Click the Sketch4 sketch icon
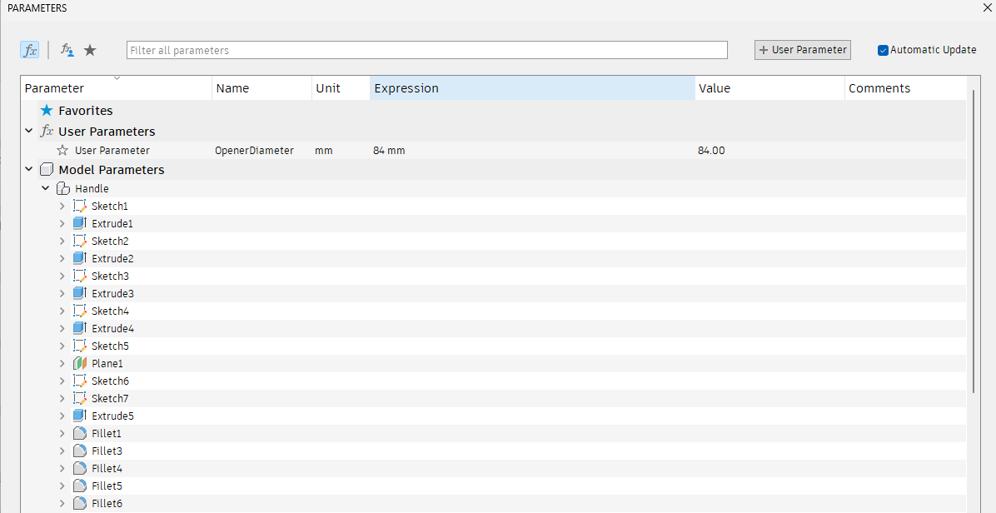 pos(79,311)
